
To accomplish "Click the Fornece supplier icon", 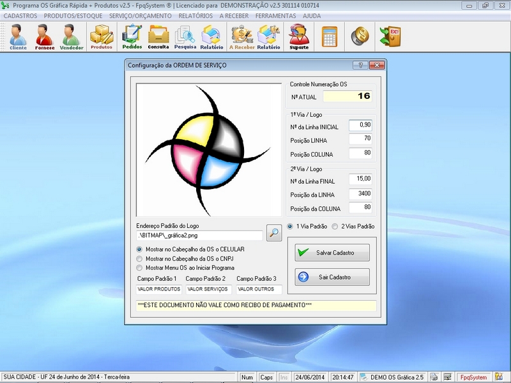I will tap(45, 36).
